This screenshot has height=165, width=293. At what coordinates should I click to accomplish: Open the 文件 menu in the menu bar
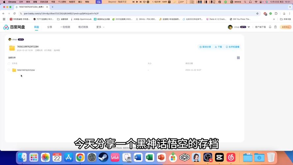(21, 2)
